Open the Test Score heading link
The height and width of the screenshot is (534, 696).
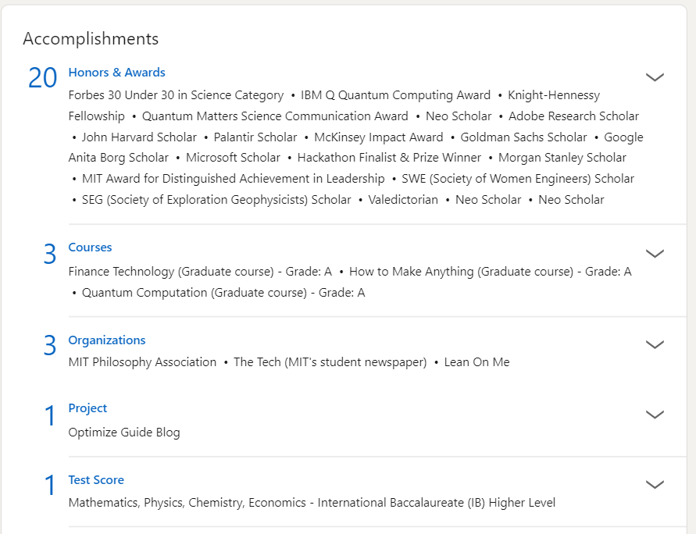[x=96, y=480]
